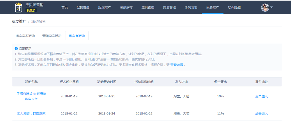Open the 手淘营销 menu

click(191, 8)
